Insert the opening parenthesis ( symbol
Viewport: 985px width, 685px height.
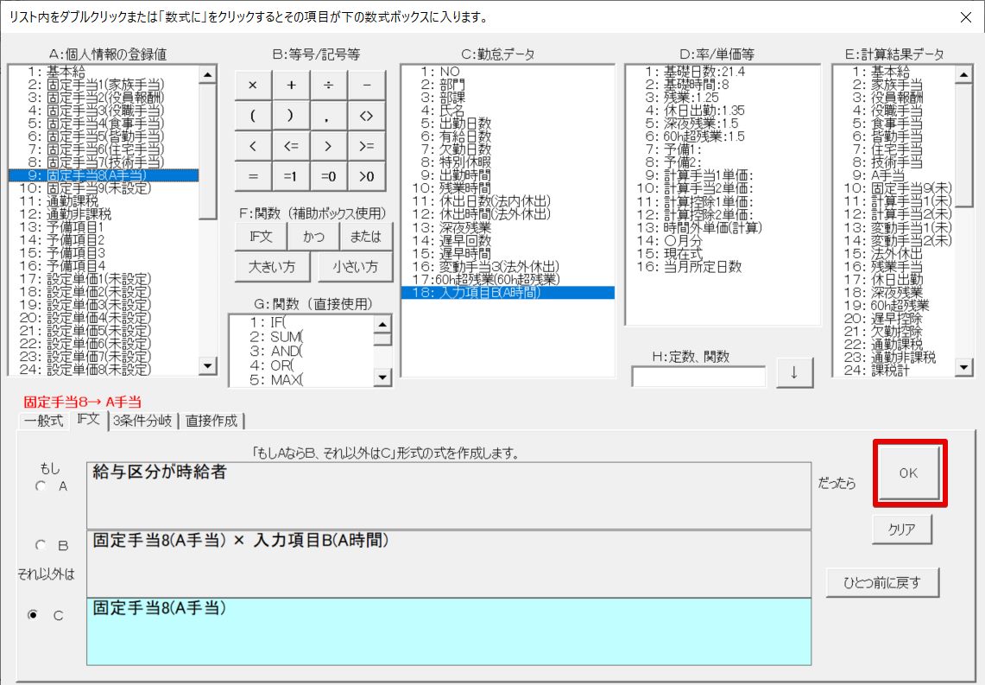[253, 116]
